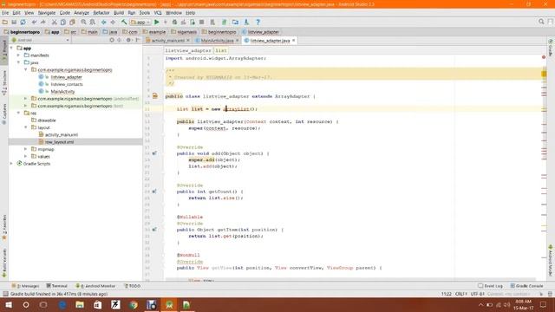Open the Terminal tool window
Image resolution: width=555 pixels, height=312 pixels.
pos(56,286)
